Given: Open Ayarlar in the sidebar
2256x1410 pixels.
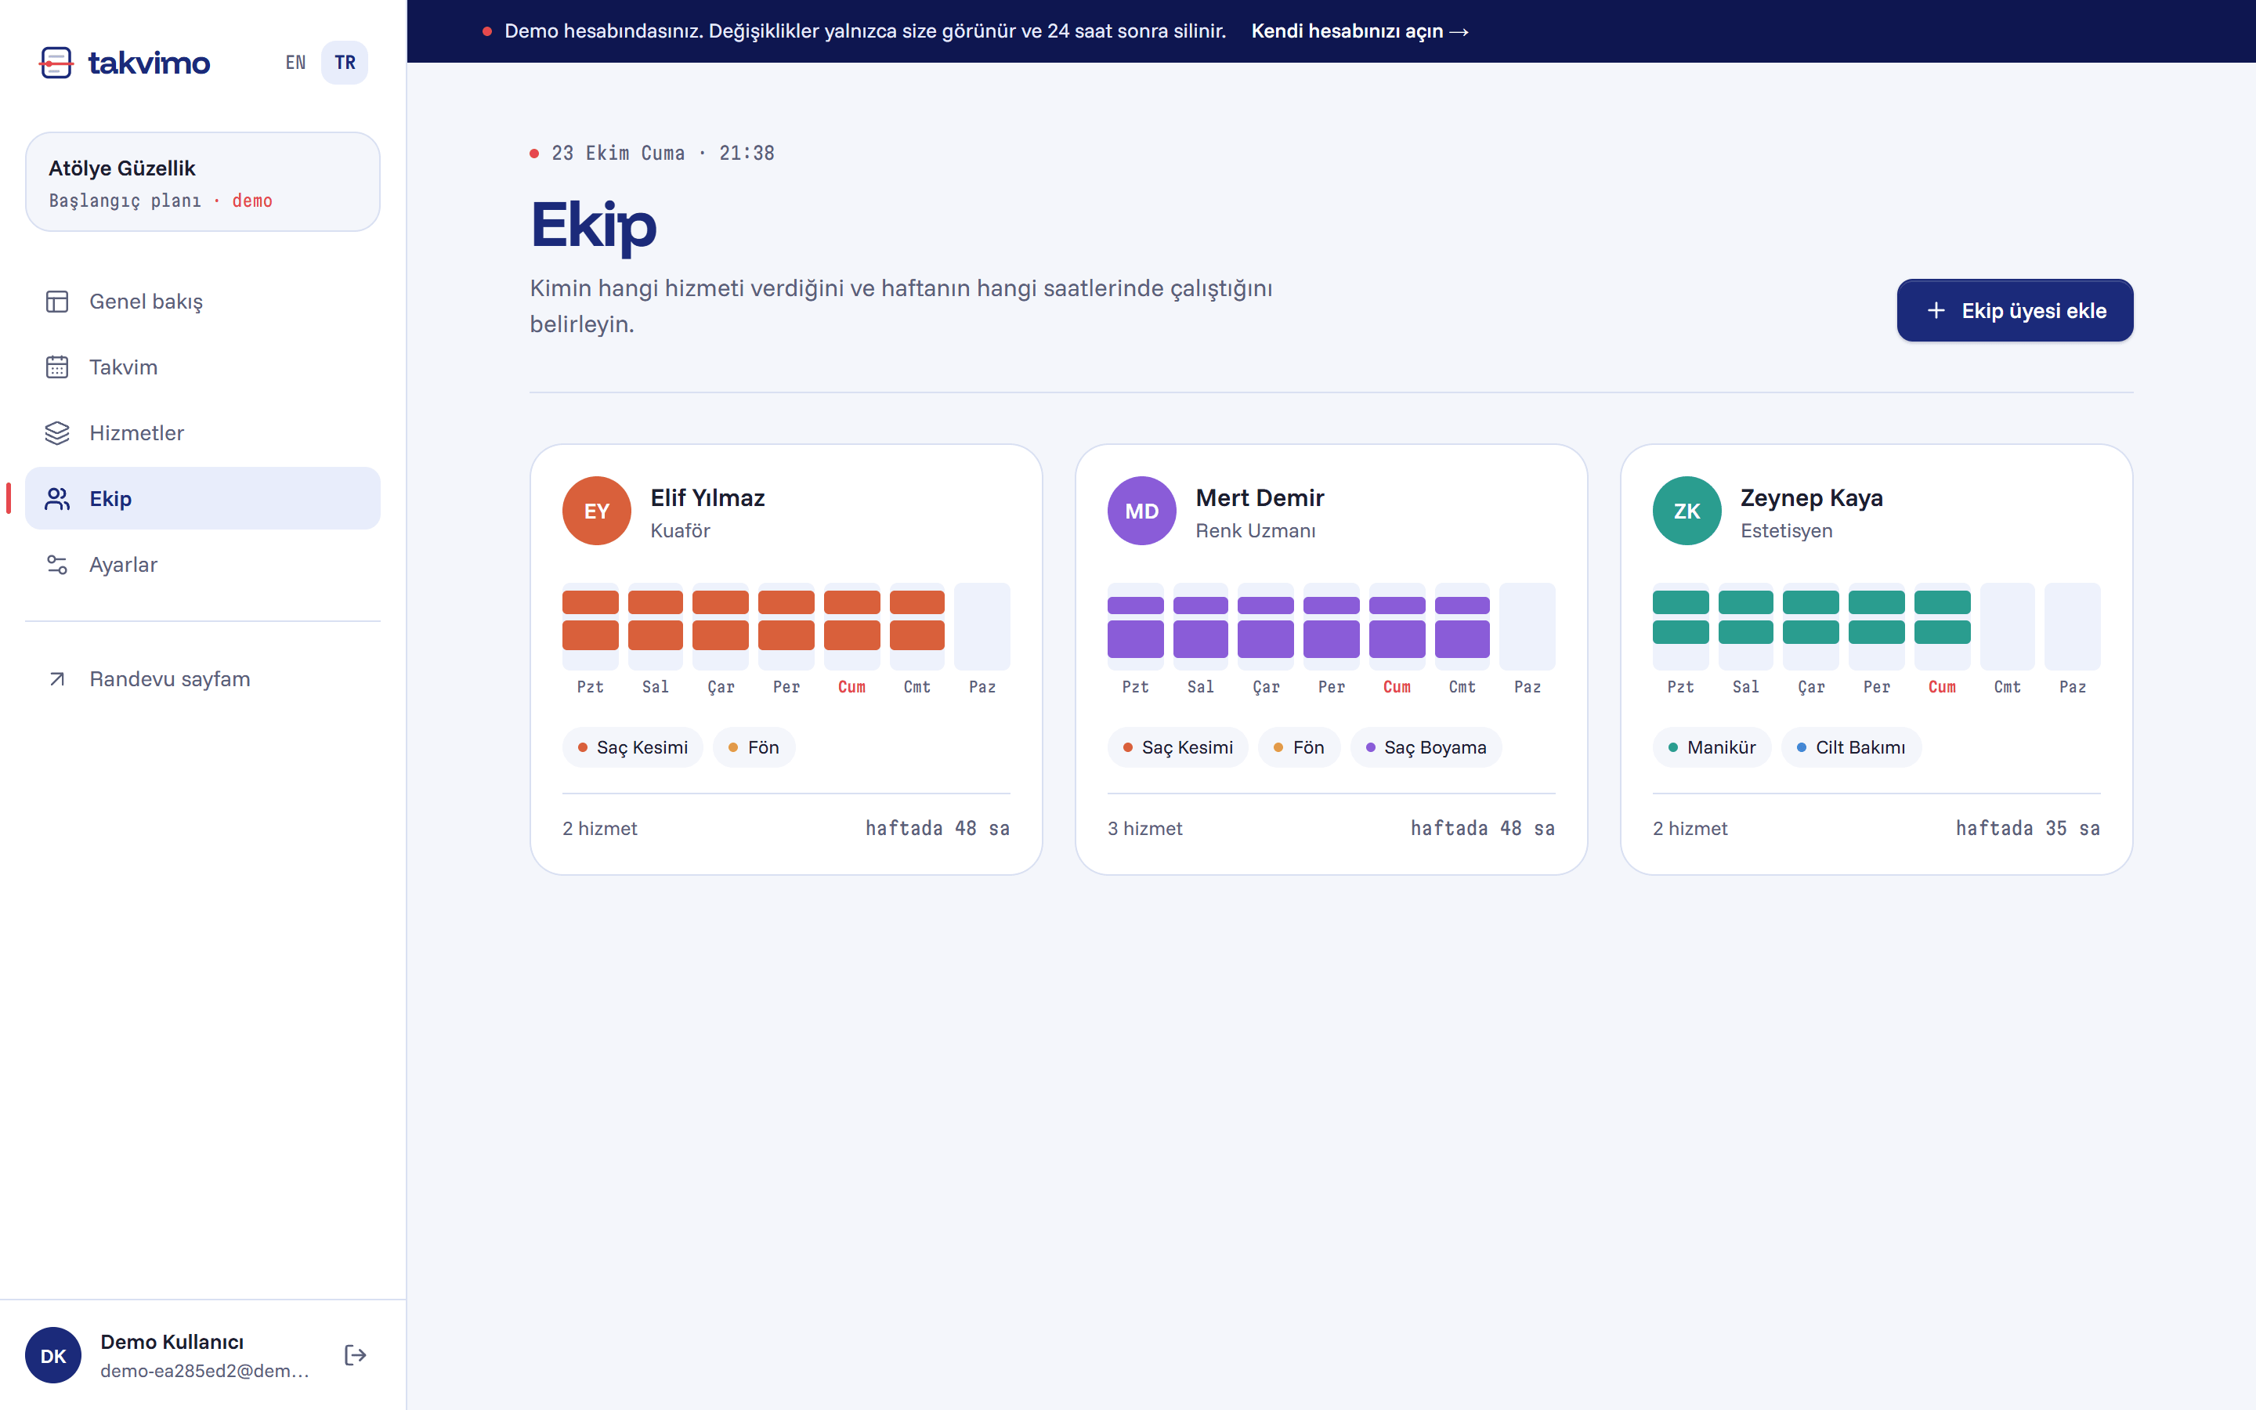Looking at the screenshot, I should (x=202, y=564).
